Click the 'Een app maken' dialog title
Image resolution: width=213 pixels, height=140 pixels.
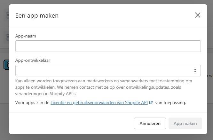(x=37, y=15)
